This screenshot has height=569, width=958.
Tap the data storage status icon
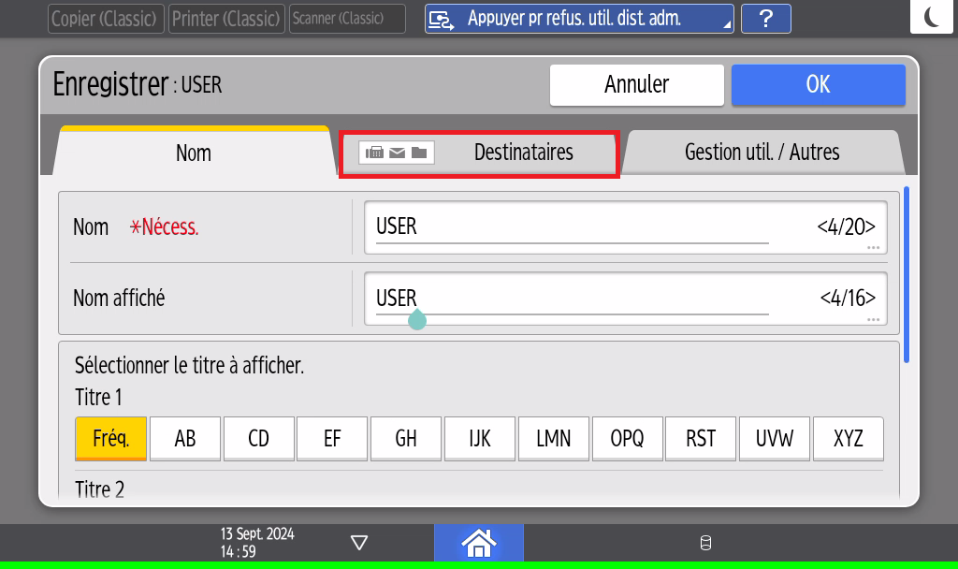coord(705,543)
